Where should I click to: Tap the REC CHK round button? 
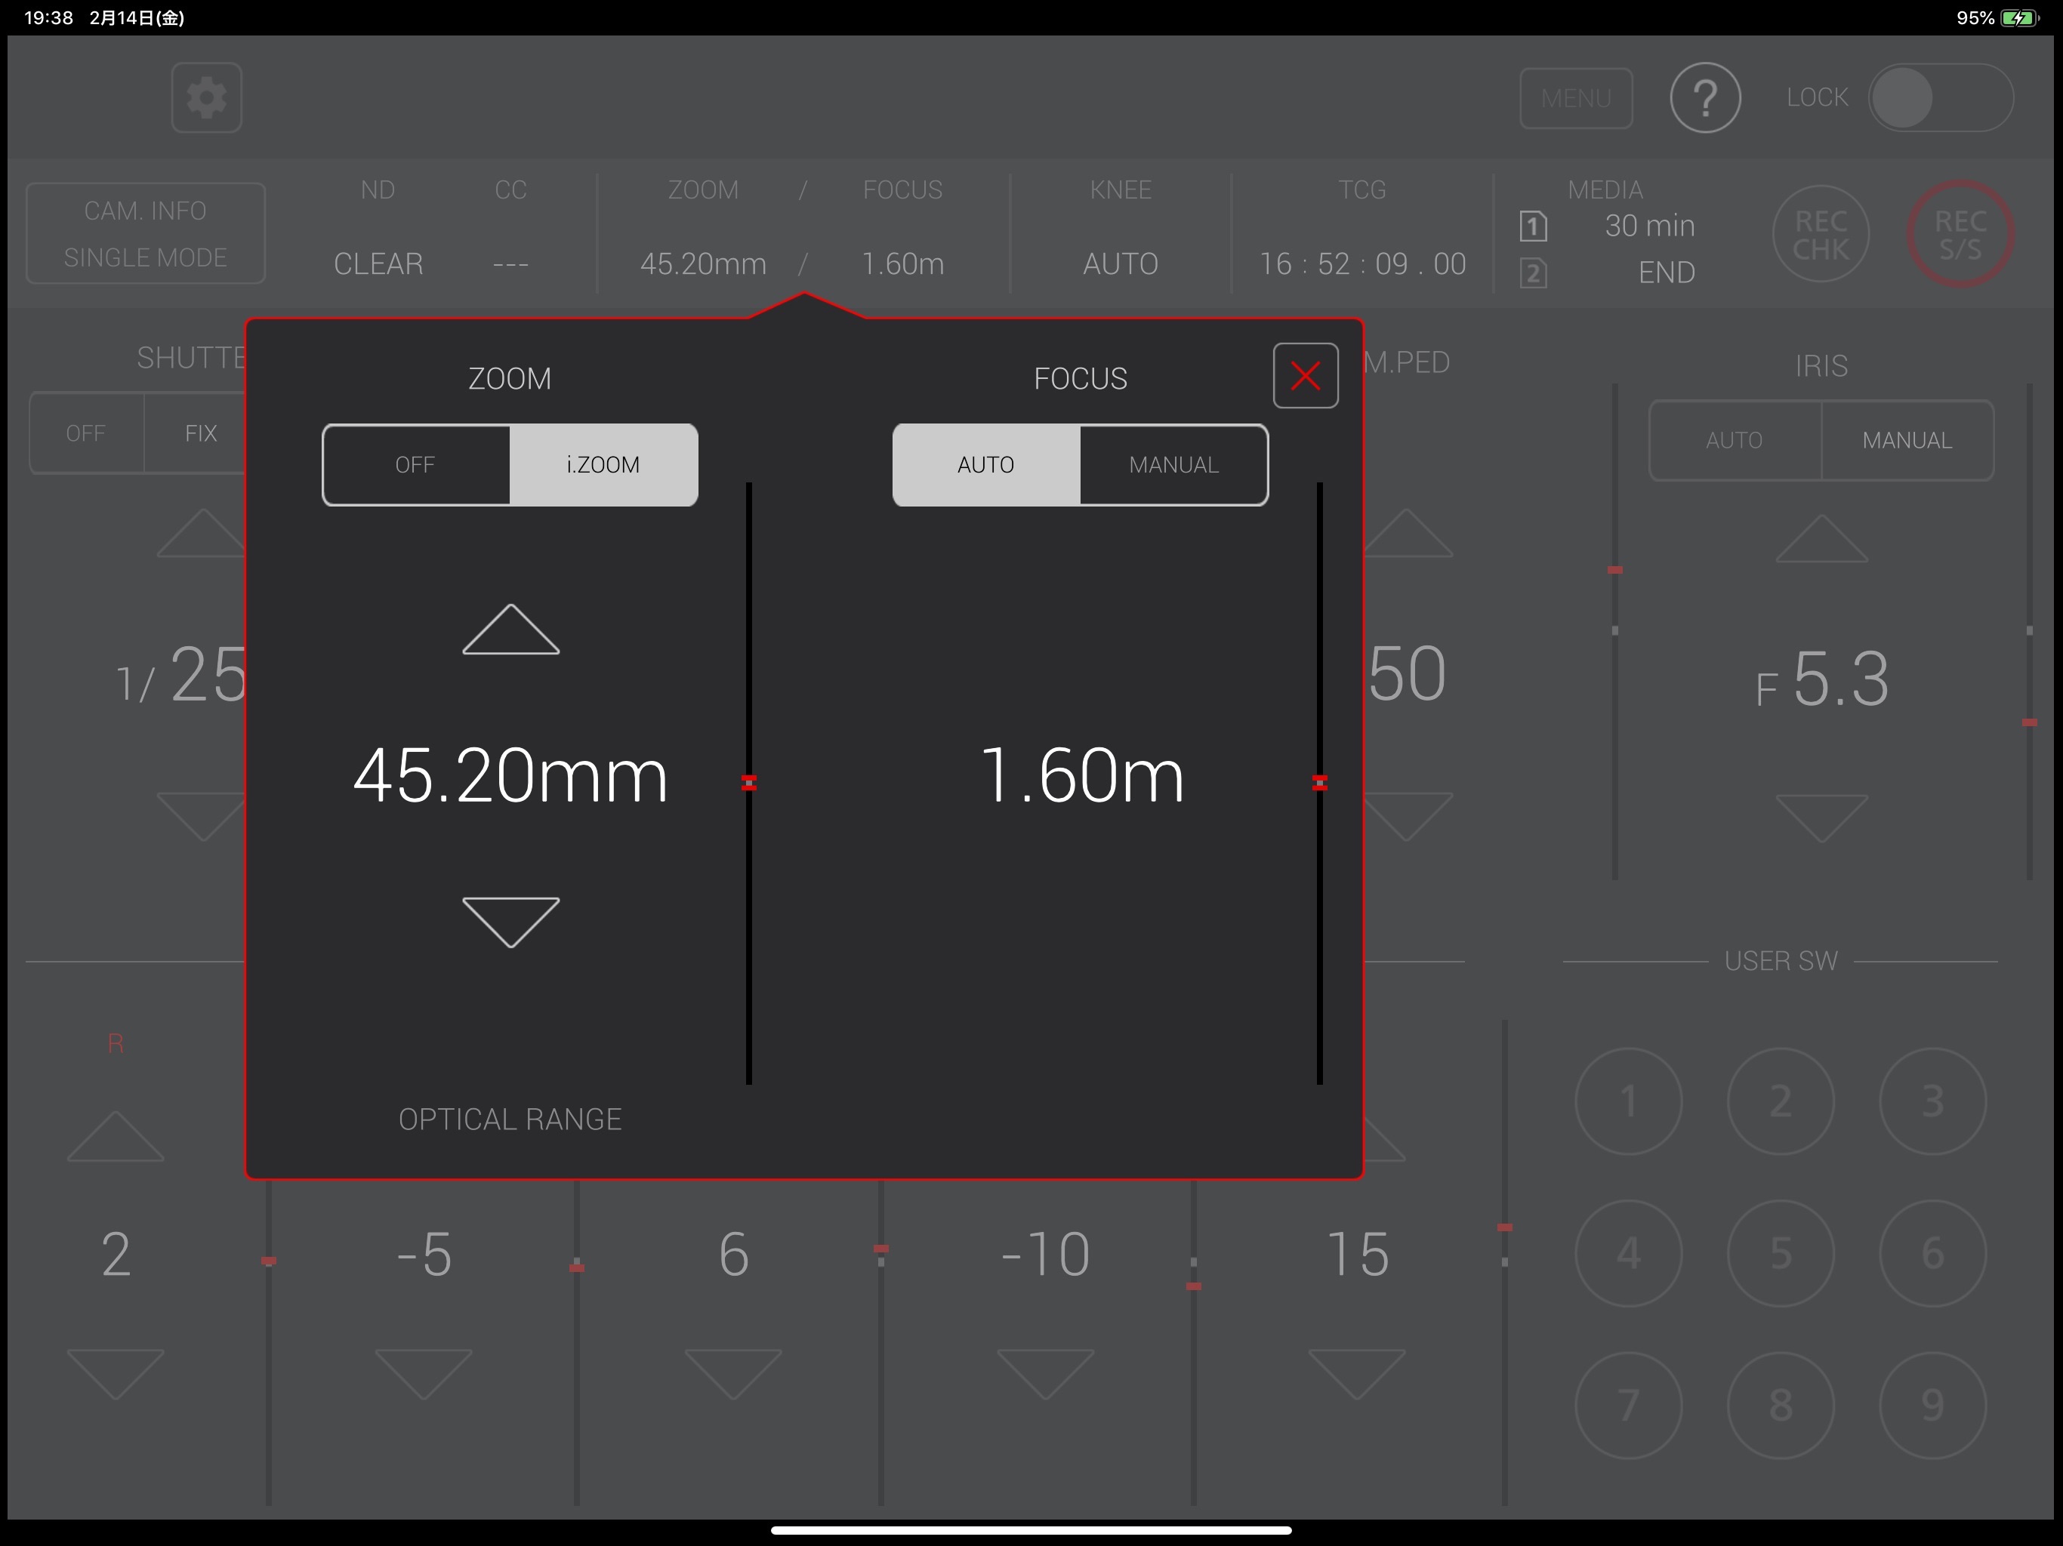[x=1821, y=235]
